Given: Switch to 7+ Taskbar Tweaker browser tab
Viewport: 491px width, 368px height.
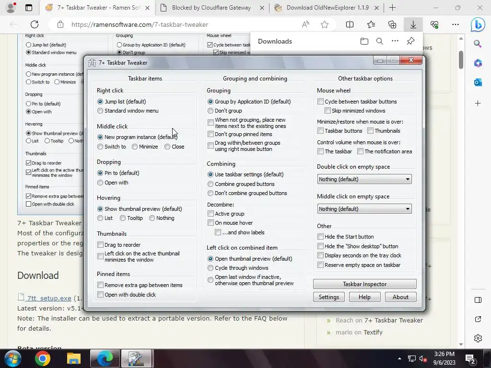Looking at the screenshot, I should (x=97, y=8).
